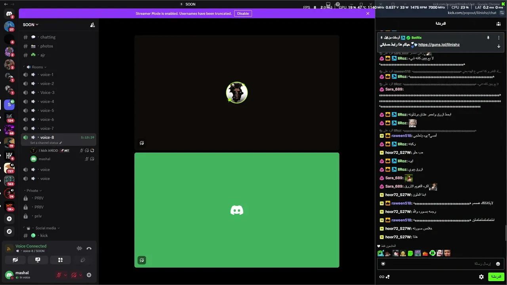Open Kick chat settings gear

click(x=481, y=277)
